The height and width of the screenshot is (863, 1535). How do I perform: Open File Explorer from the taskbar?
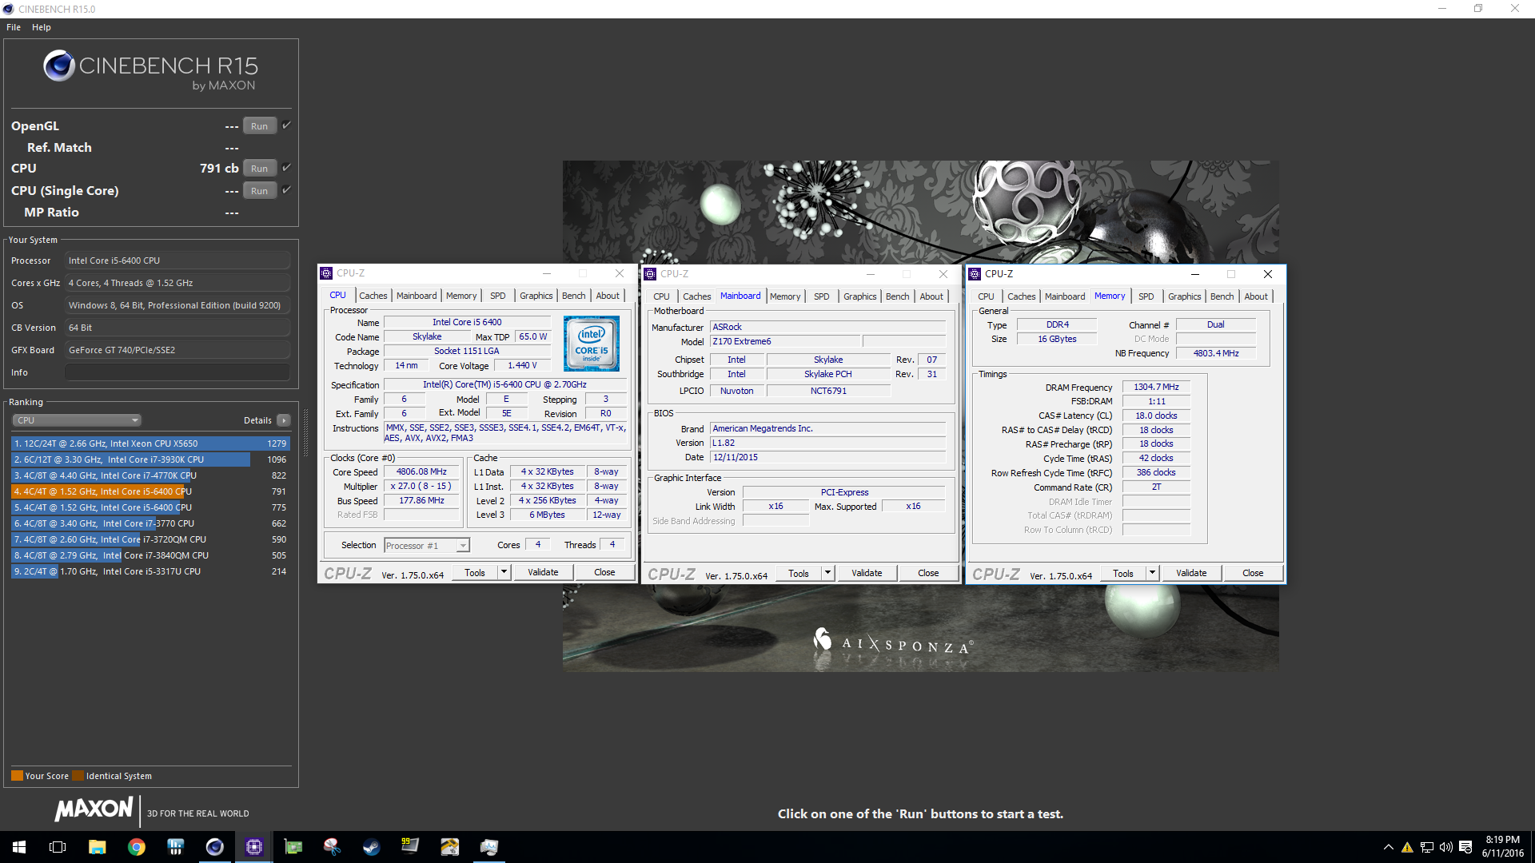tap(97, 847)
